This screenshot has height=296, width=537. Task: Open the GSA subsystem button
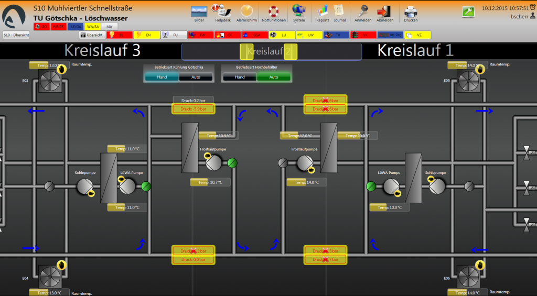point(255,35)
